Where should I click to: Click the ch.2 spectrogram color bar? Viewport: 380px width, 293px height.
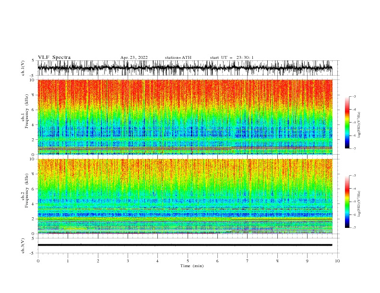pos(347,202)
